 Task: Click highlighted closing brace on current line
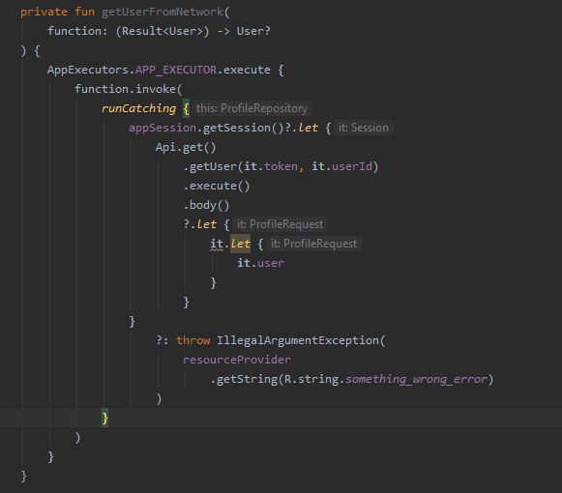click(x=105, y=418)
